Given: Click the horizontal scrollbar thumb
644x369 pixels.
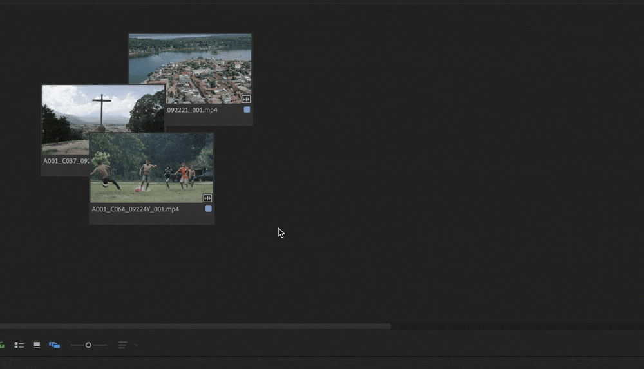Looking at the screenshot, I should tap(193, 326).
